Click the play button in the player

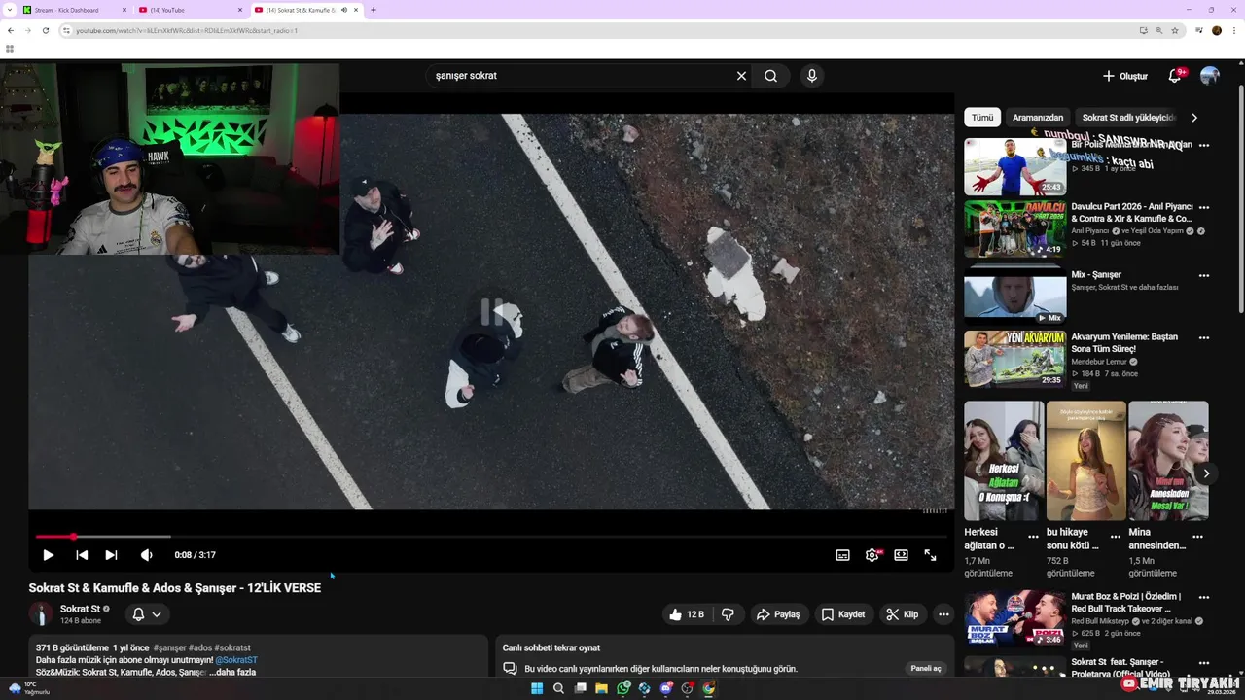click(48, 555)
